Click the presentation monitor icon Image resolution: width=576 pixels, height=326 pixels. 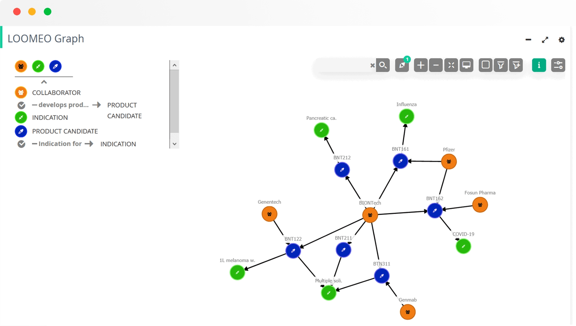click(x=466, y=65)
